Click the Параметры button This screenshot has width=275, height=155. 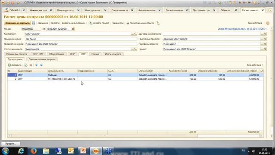pyautogui.click(x=117, y=23)
